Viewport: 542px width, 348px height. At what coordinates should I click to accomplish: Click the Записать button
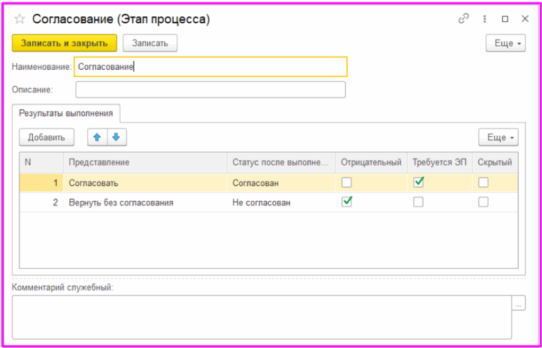click(150, 43)
